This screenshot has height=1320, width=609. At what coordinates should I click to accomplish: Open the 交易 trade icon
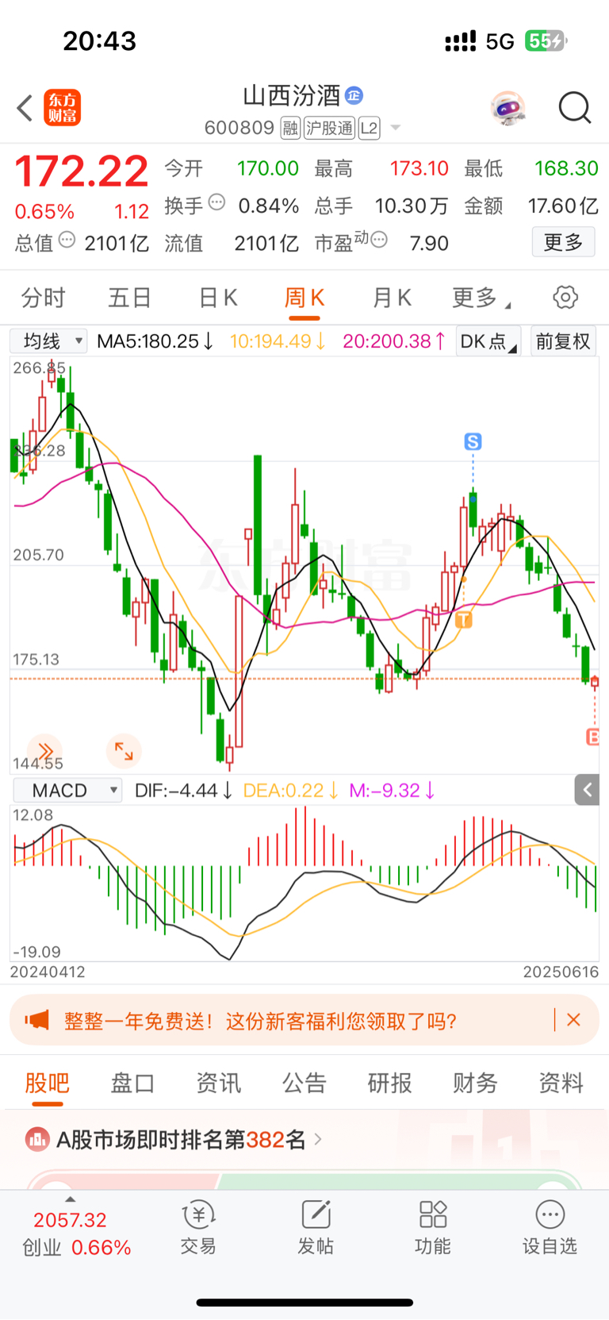click(198, 1227)
